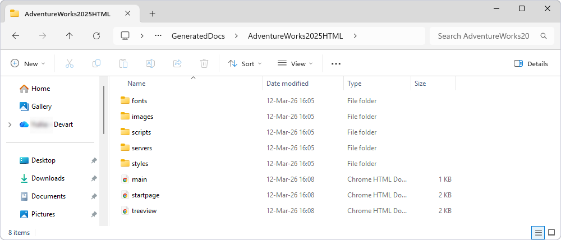561x240 pixels.
Task: Click the search magnifier icon
Action: click(544, 36)
